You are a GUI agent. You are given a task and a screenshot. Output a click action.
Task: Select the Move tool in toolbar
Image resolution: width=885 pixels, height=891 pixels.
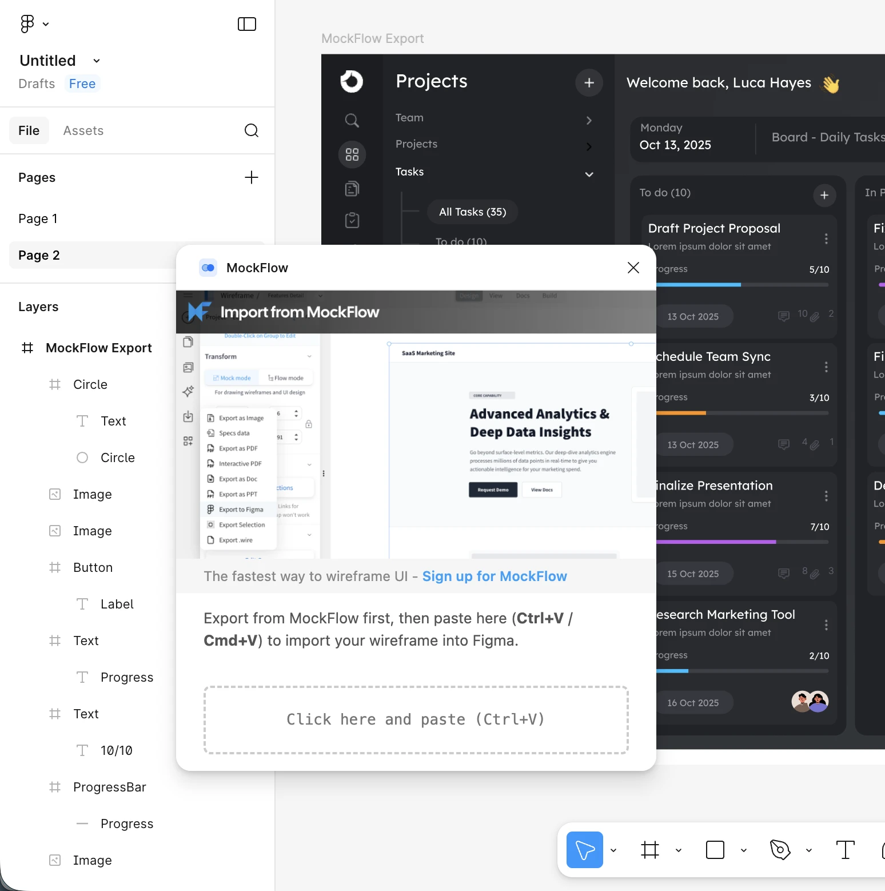[584, 850]
